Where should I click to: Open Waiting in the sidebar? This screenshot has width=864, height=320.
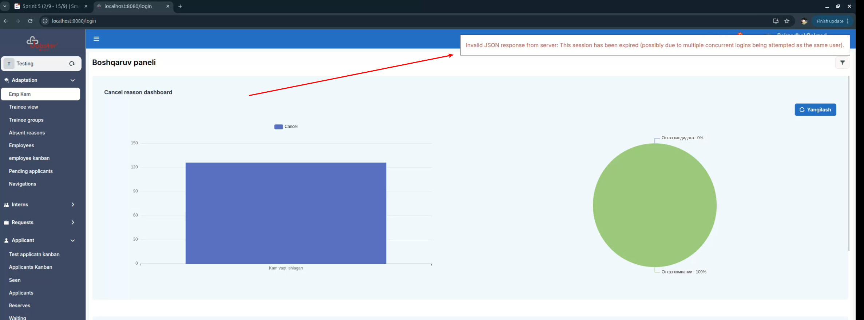(17, 318)
